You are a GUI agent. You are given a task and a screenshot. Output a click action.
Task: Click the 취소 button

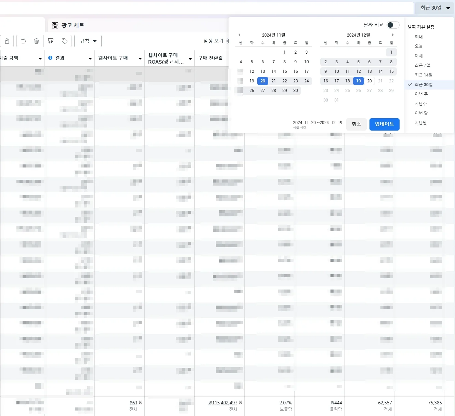tap(356, 124)
